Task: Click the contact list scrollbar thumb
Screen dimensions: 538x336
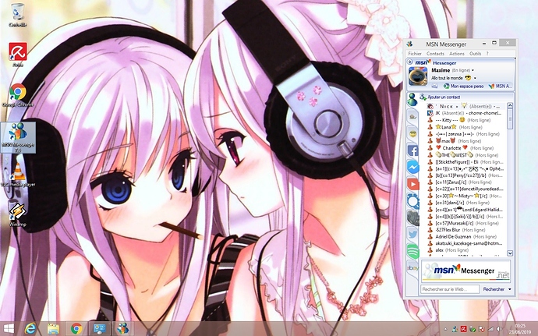Action: click(510, 118)
